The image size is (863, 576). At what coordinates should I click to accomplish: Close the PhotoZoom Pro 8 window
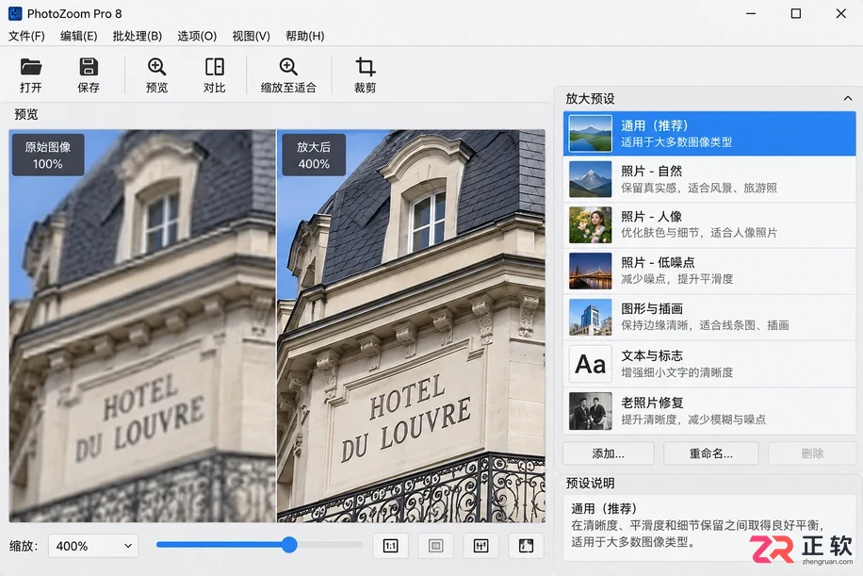[841, 13]
